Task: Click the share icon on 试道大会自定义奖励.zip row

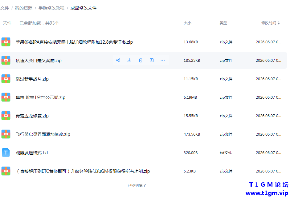Action: [x=118, y=60]
